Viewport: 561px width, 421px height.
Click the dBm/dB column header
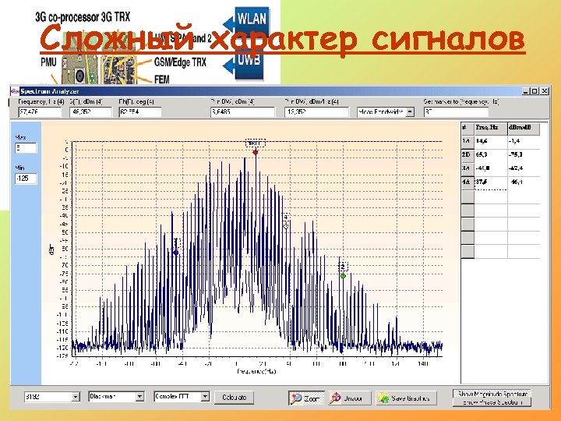click(524, 128)
